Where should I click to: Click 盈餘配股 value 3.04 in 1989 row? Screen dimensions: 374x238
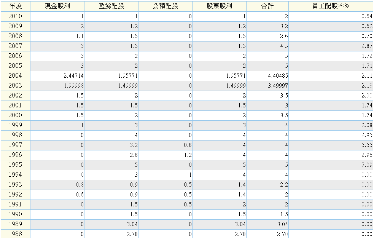[132, 224]
